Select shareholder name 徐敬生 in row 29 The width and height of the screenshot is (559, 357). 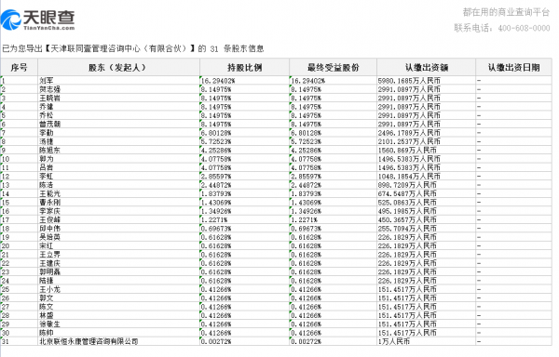tap(49, 324)
